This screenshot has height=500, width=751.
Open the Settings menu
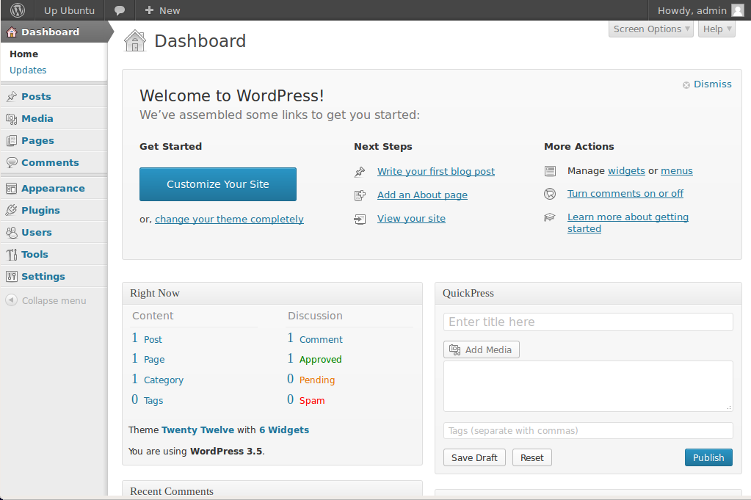click(43, 277)
